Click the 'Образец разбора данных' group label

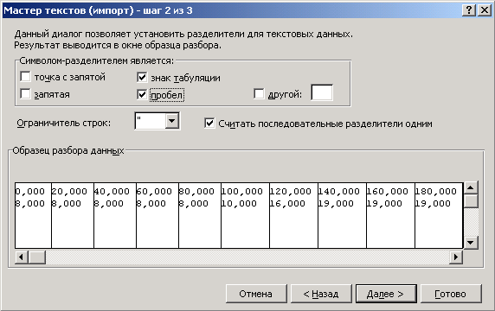point(68,150)
